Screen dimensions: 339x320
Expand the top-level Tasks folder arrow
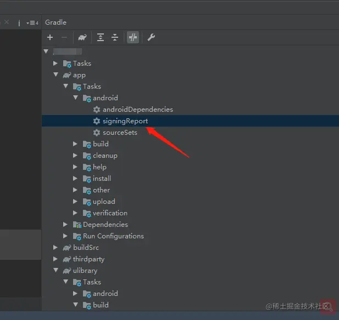click(x=55, y=63)
